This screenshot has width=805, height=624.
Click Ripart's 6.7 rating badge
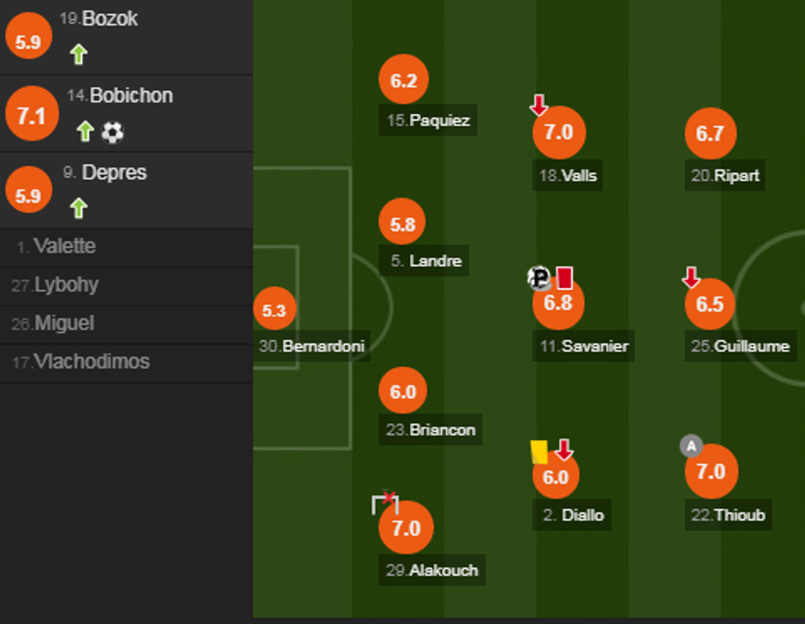point(710,133)
